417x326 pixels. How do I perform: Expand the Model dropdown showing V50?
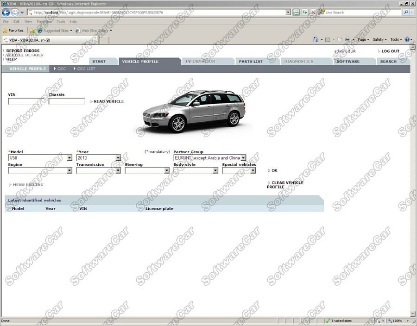69,158
